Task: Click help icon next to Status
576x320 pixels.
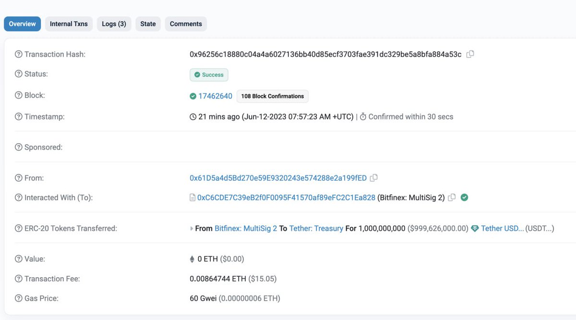Action: click(19, 74)
